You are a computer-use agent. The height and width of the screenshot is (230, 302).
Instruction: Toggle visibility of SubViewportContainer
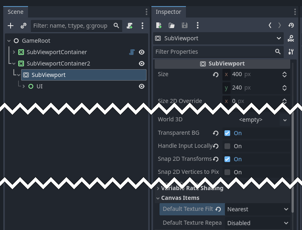[142, 52]
